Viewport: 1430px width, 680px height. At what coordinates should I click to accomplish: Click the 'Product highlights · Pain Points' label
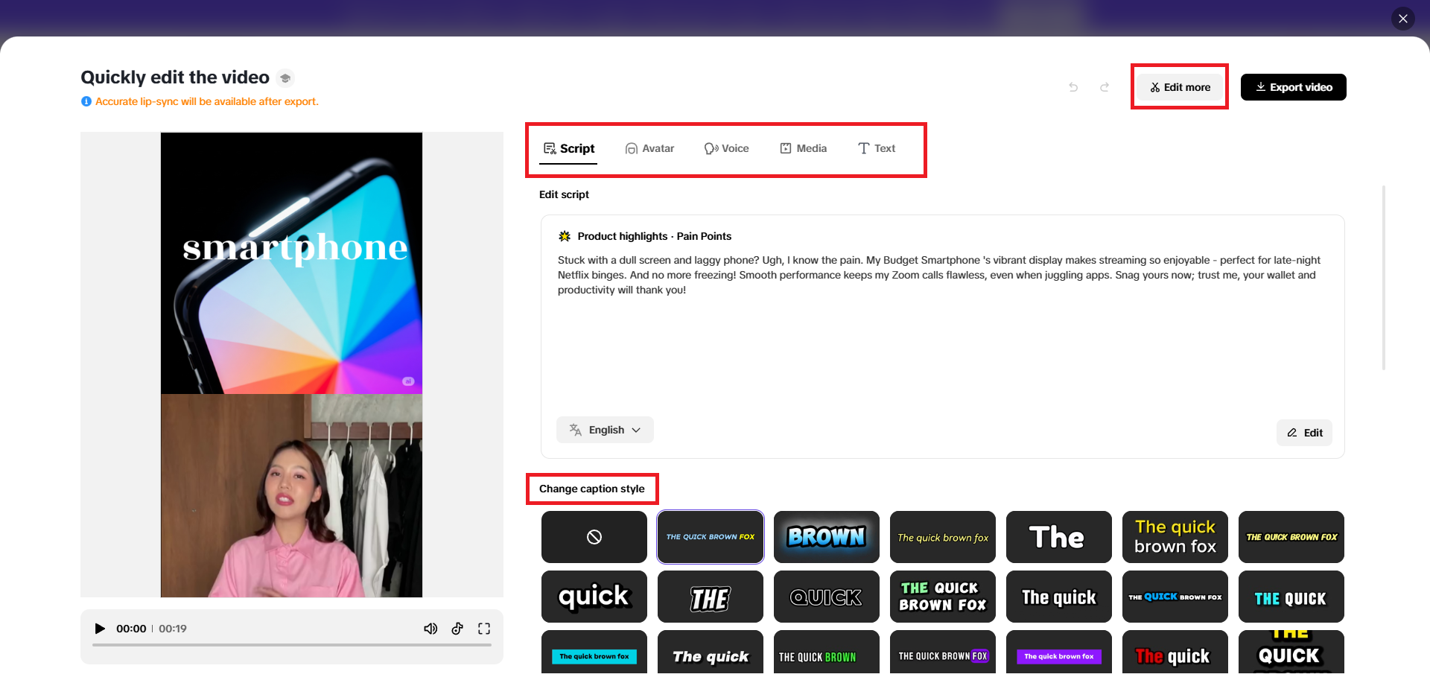(x=655, y=236)
